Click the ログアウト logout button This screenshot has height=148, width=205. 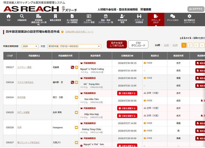click(196, 9)
